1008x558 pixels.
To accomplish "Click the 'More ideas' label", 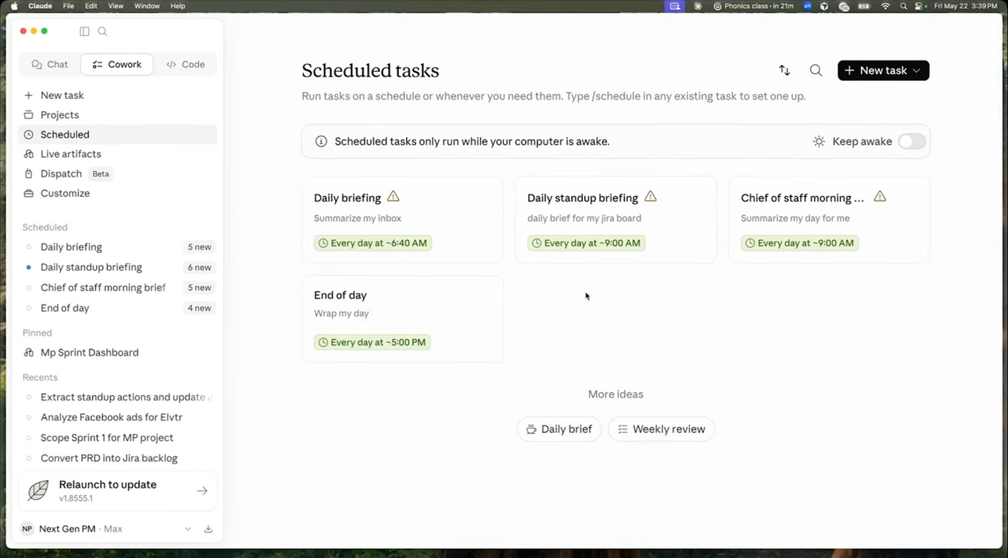I will coord(615,394).
